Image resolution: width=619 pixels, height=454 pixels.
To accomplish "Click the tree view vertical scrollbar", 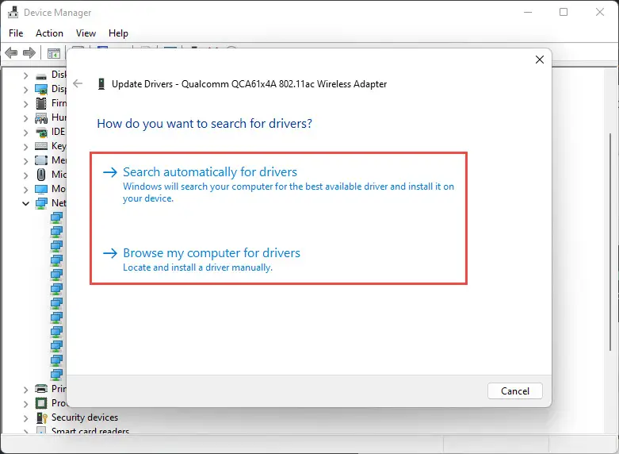I will [x=610, y=241].
